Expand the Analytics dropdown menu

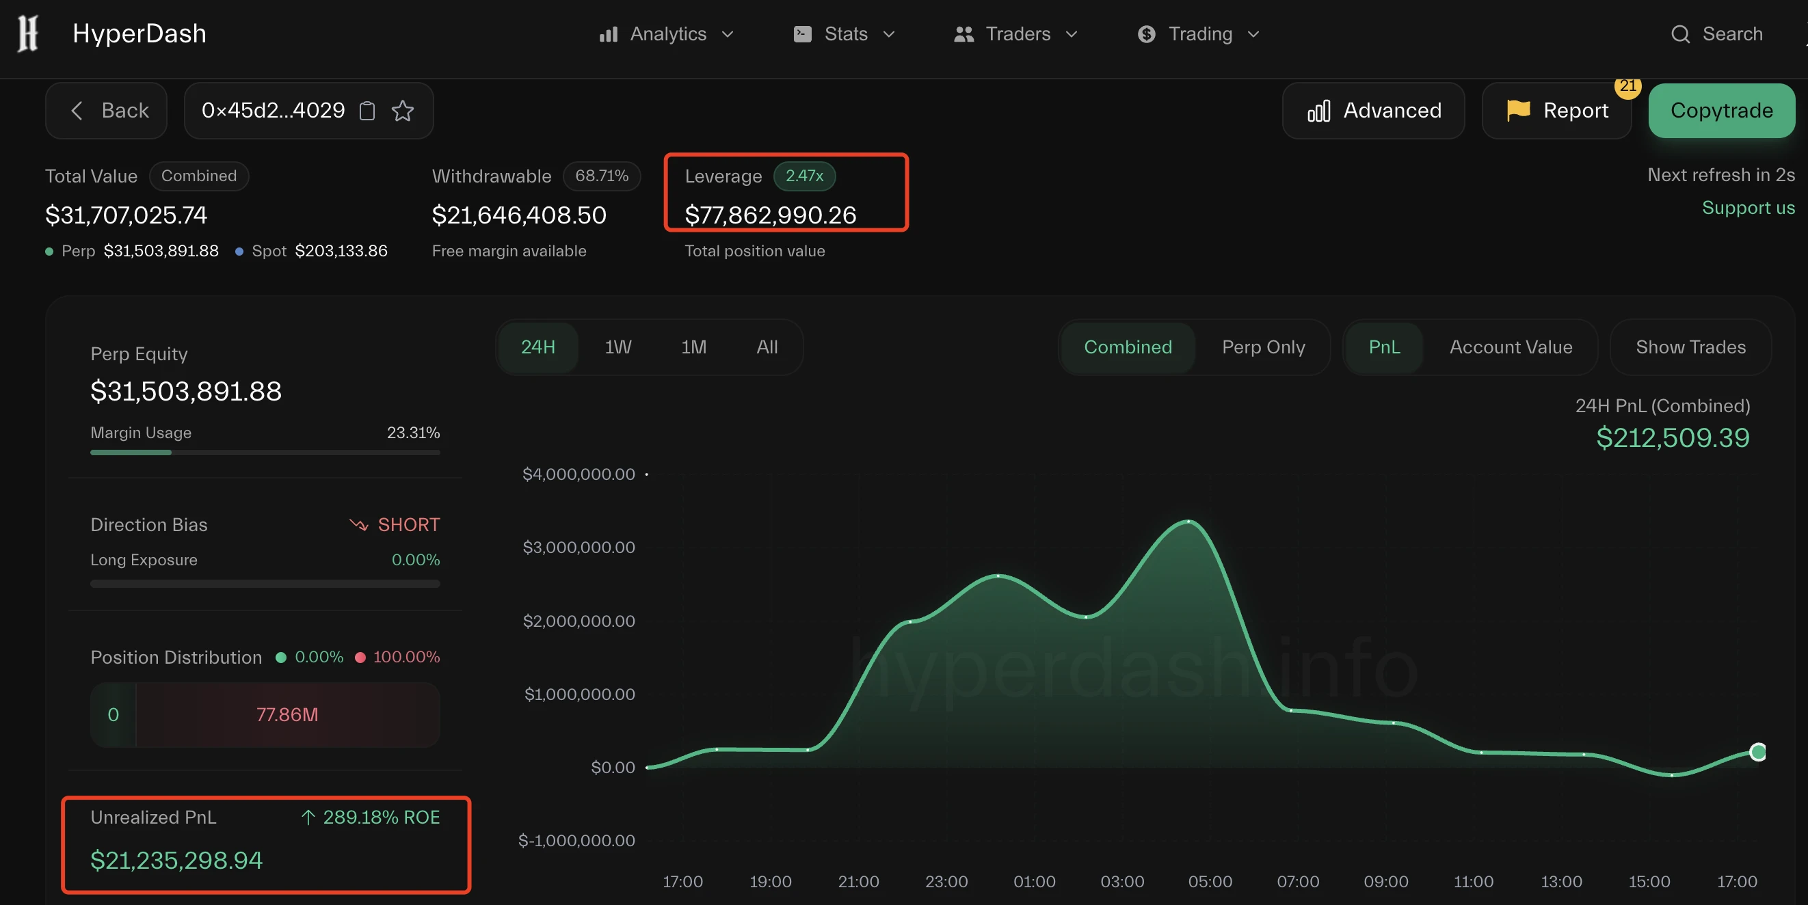coord(728,33)
